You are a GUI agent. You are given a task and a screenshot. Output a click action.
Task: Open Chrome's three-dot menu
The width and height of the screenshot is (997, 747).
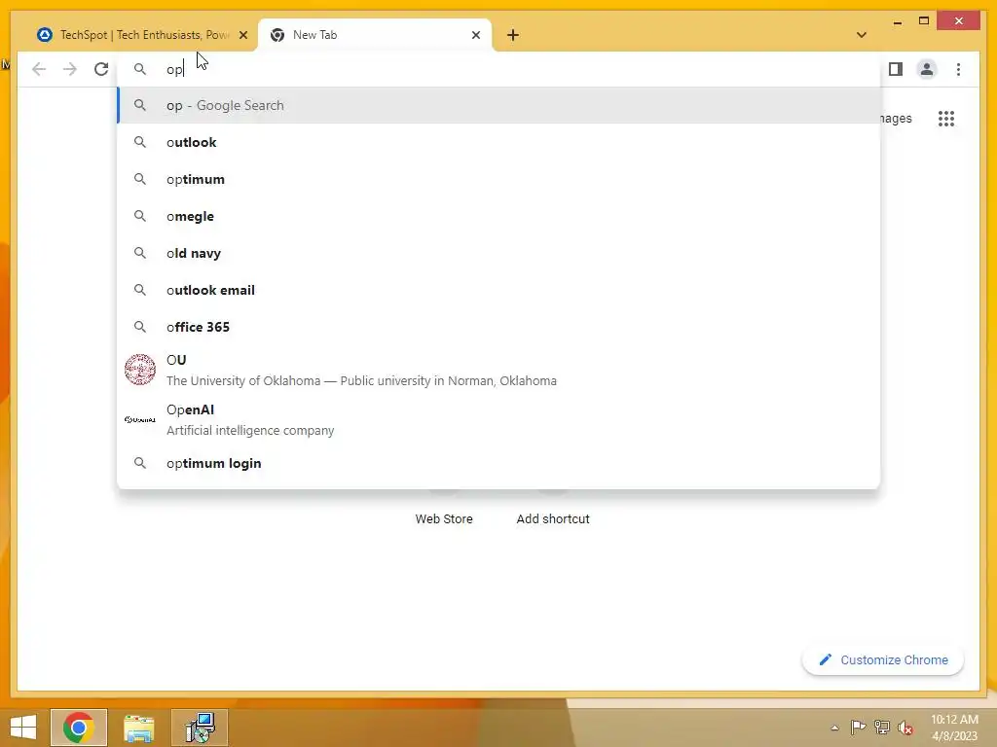(x=958, y=69)
